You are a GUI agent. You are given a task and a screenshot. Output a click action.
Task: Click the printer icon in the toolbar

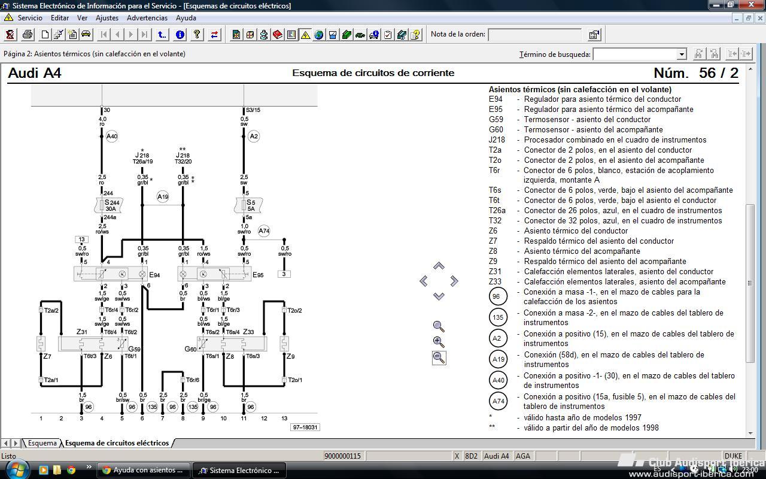[x=27, y=35]
